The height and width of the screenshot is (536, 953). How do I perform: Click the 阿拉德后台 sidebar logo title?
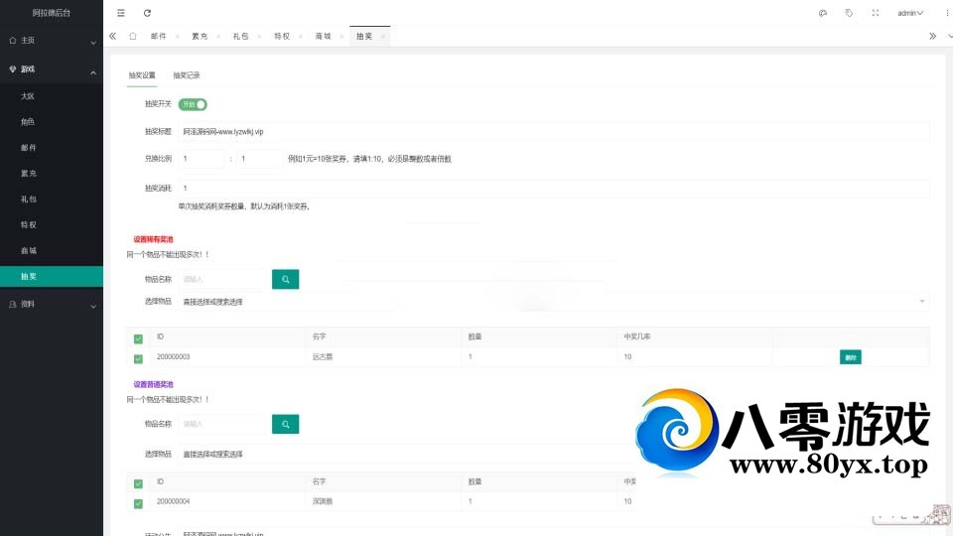pyautogui.click(x=52, y=13)
